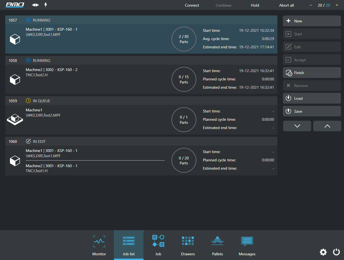Click the in-edit pencil icon for job 1060
344x260 pixels.
click(28, 141)
